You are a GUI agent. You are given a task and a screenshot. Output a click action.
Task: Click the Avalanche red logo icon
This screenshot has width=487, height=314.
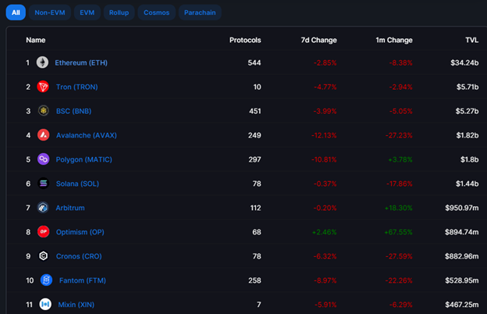tap(44, 135)
